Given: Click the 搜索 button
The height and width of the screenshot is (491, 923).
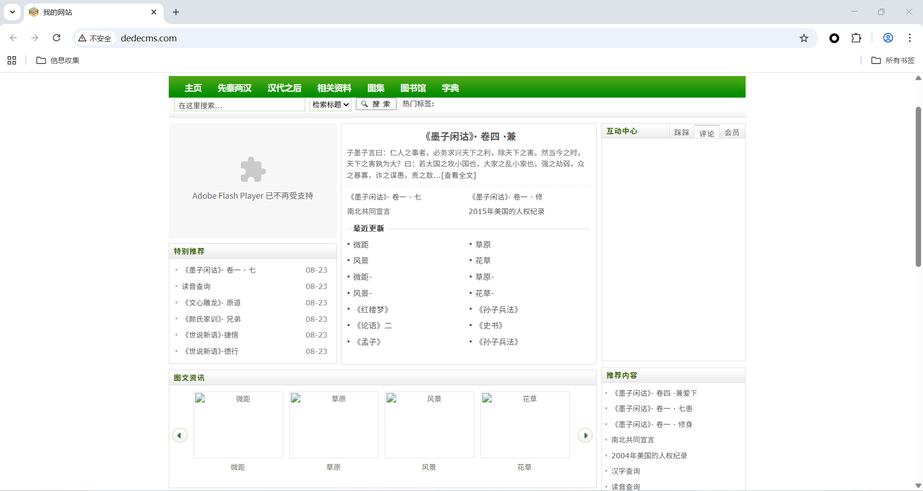Looking at the screenshot, I should point(376,104).
